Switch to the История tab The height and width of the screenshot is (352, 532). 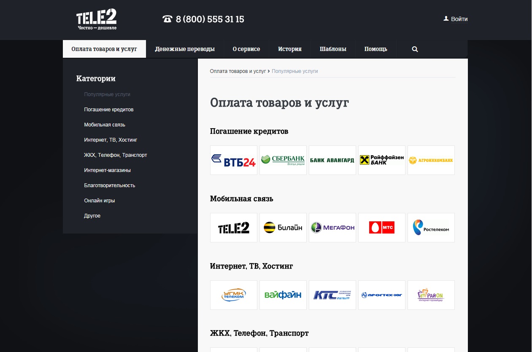click(289, 49)
